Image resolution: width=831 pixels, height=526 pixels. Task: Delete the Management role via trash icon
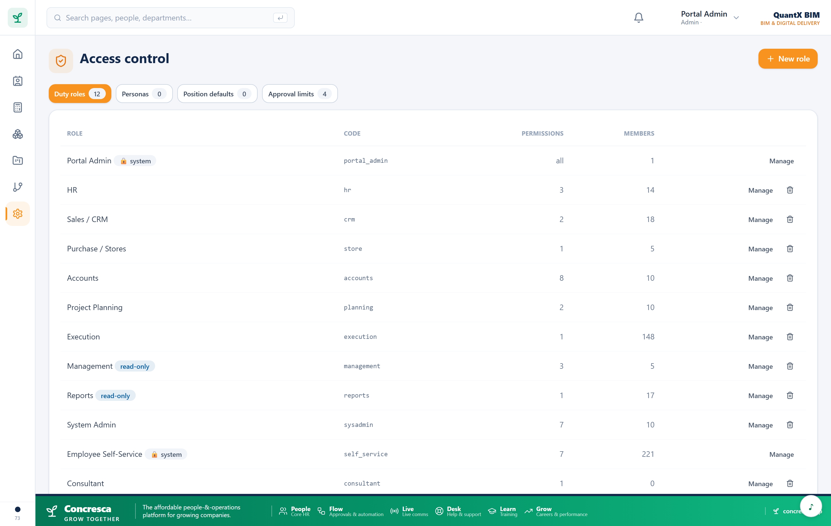point(789,366)
